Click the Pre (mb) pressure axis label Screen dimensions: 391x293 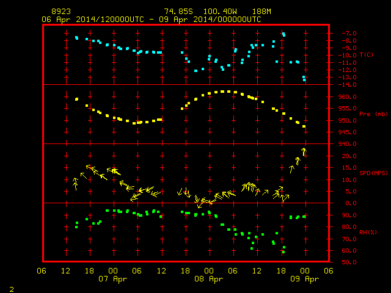(x=373, y=114)
